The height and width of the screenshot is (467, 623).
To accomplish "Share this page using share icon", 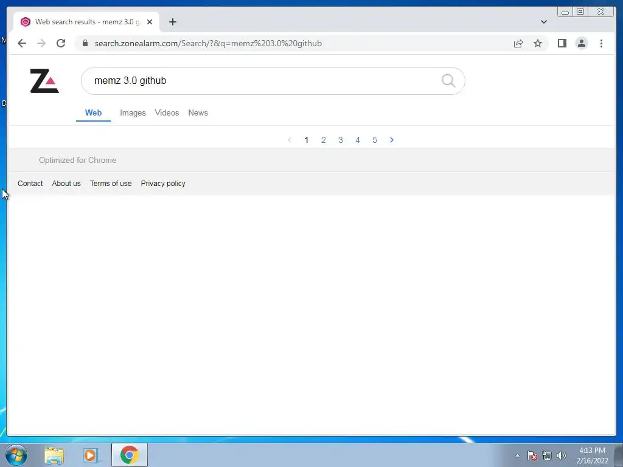I will (x=518, y=43).
